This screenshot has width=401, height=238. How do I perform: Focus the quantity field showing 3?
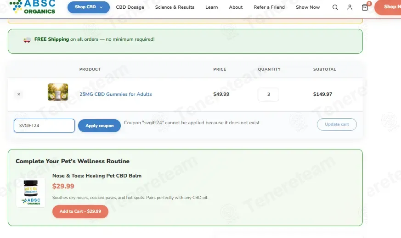click(268, 94)
